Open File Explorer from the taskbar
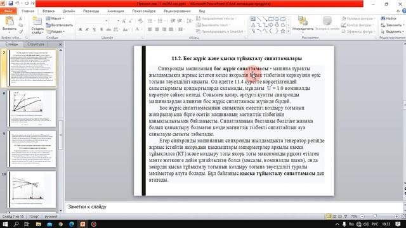Viewport: 406px width, 228px height. point(38,224)
